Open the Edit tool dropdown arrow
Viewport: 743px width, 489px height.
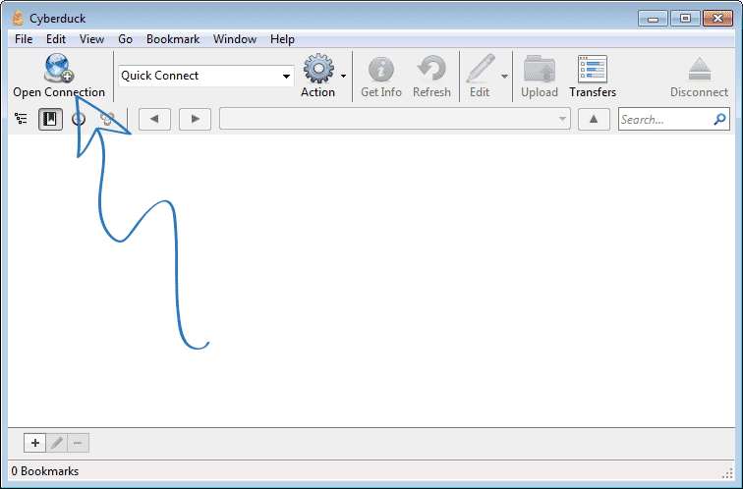pyautogui.click(x=504, y=77)
